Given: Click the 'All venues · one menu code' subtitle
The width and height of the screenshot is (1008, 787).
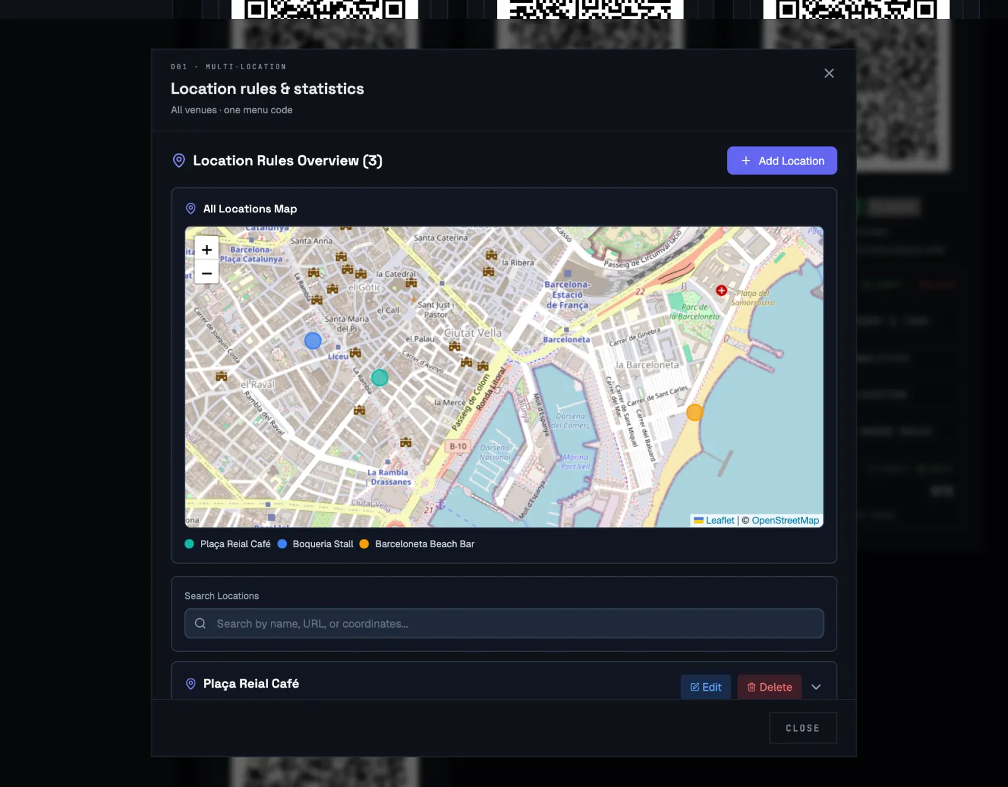Looking at the screenshot, I should coord(232,110).
